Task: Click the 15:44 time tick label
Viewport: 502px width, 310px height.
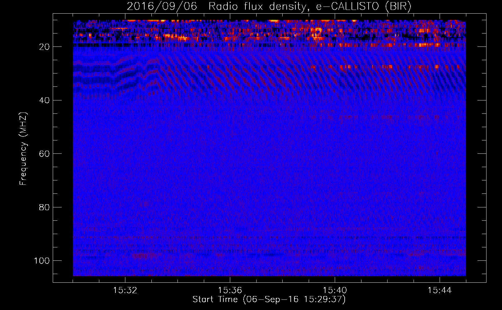Action: [x=440, y=290]
